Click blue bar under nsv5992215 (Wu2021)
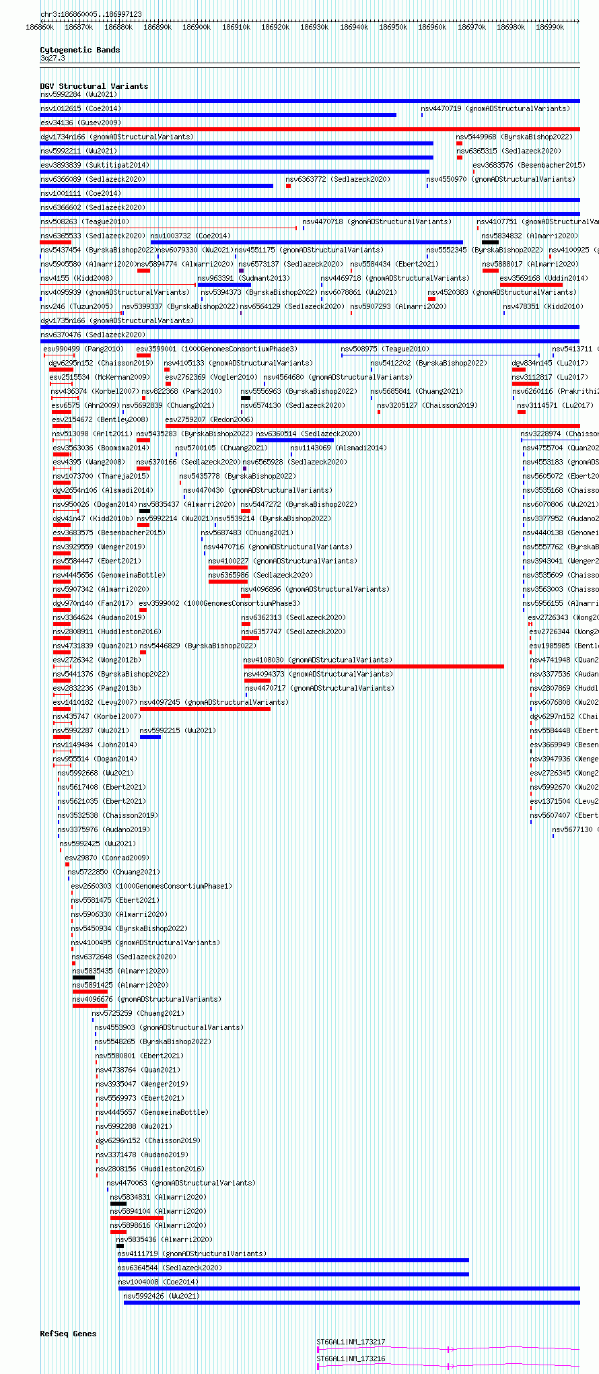The width and height of the screenshot is (599, 1374). coord(150,737)
